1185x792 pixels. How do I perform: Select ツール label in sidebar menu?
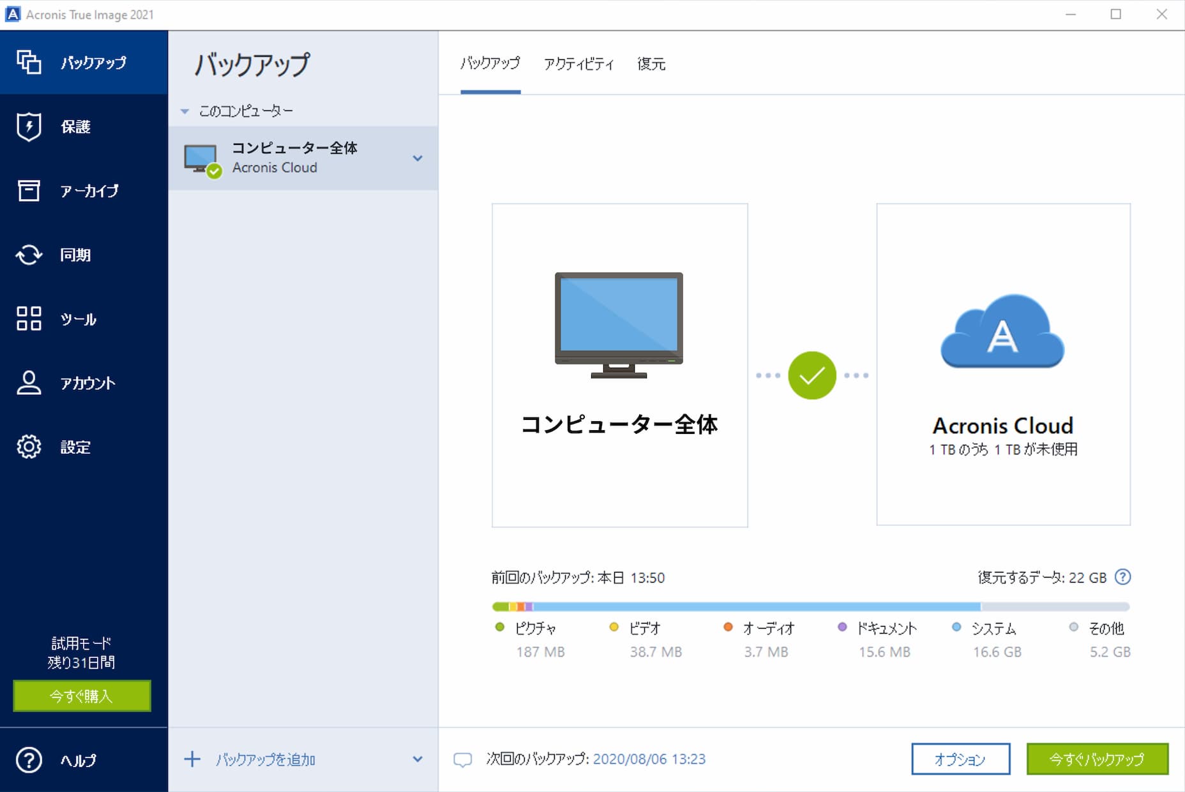point(78,318)
